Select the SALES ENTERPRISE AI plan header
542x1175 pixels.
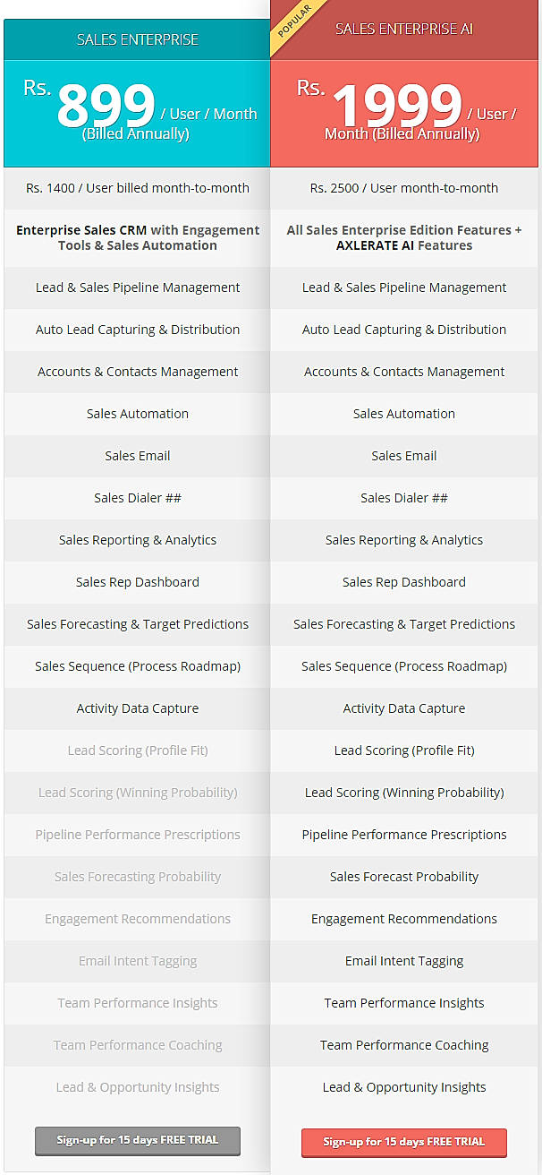[403, 29]
